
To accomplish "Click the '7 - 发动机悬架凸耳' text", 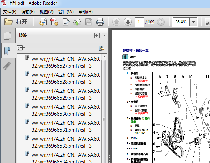I will point(138,154).
